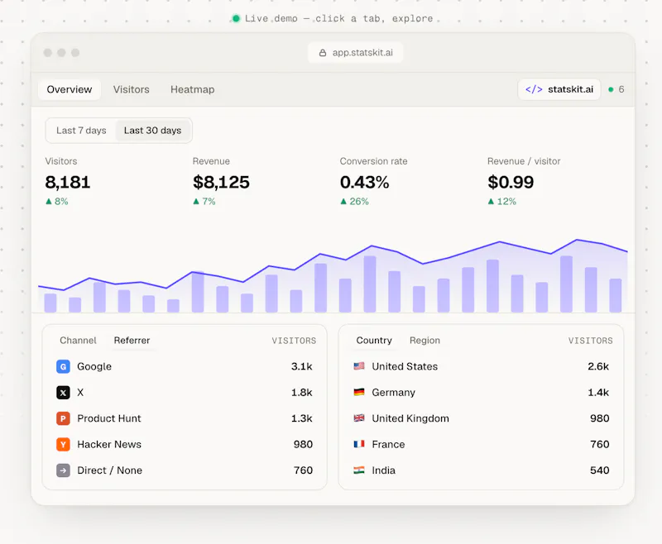Click X's 1.8k visitors value
662x544 pixels.
click(302, 393)
